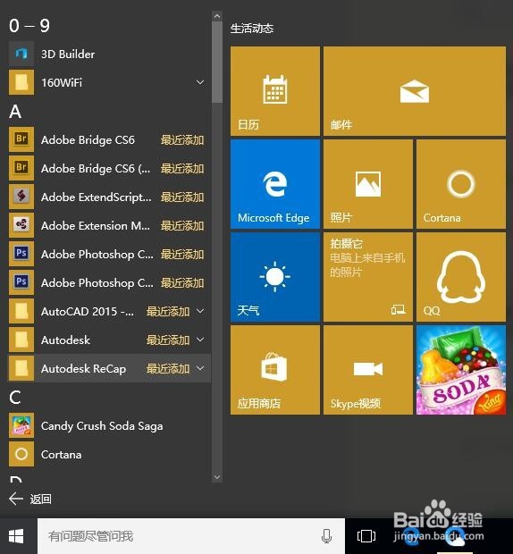Select the Adobe Bridge CS6 label
This screenshot has width=513, height=554.
88,140
